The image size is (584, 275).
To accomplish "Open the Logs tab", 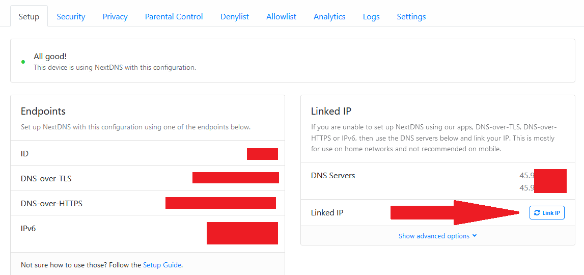I will (371, 16).
